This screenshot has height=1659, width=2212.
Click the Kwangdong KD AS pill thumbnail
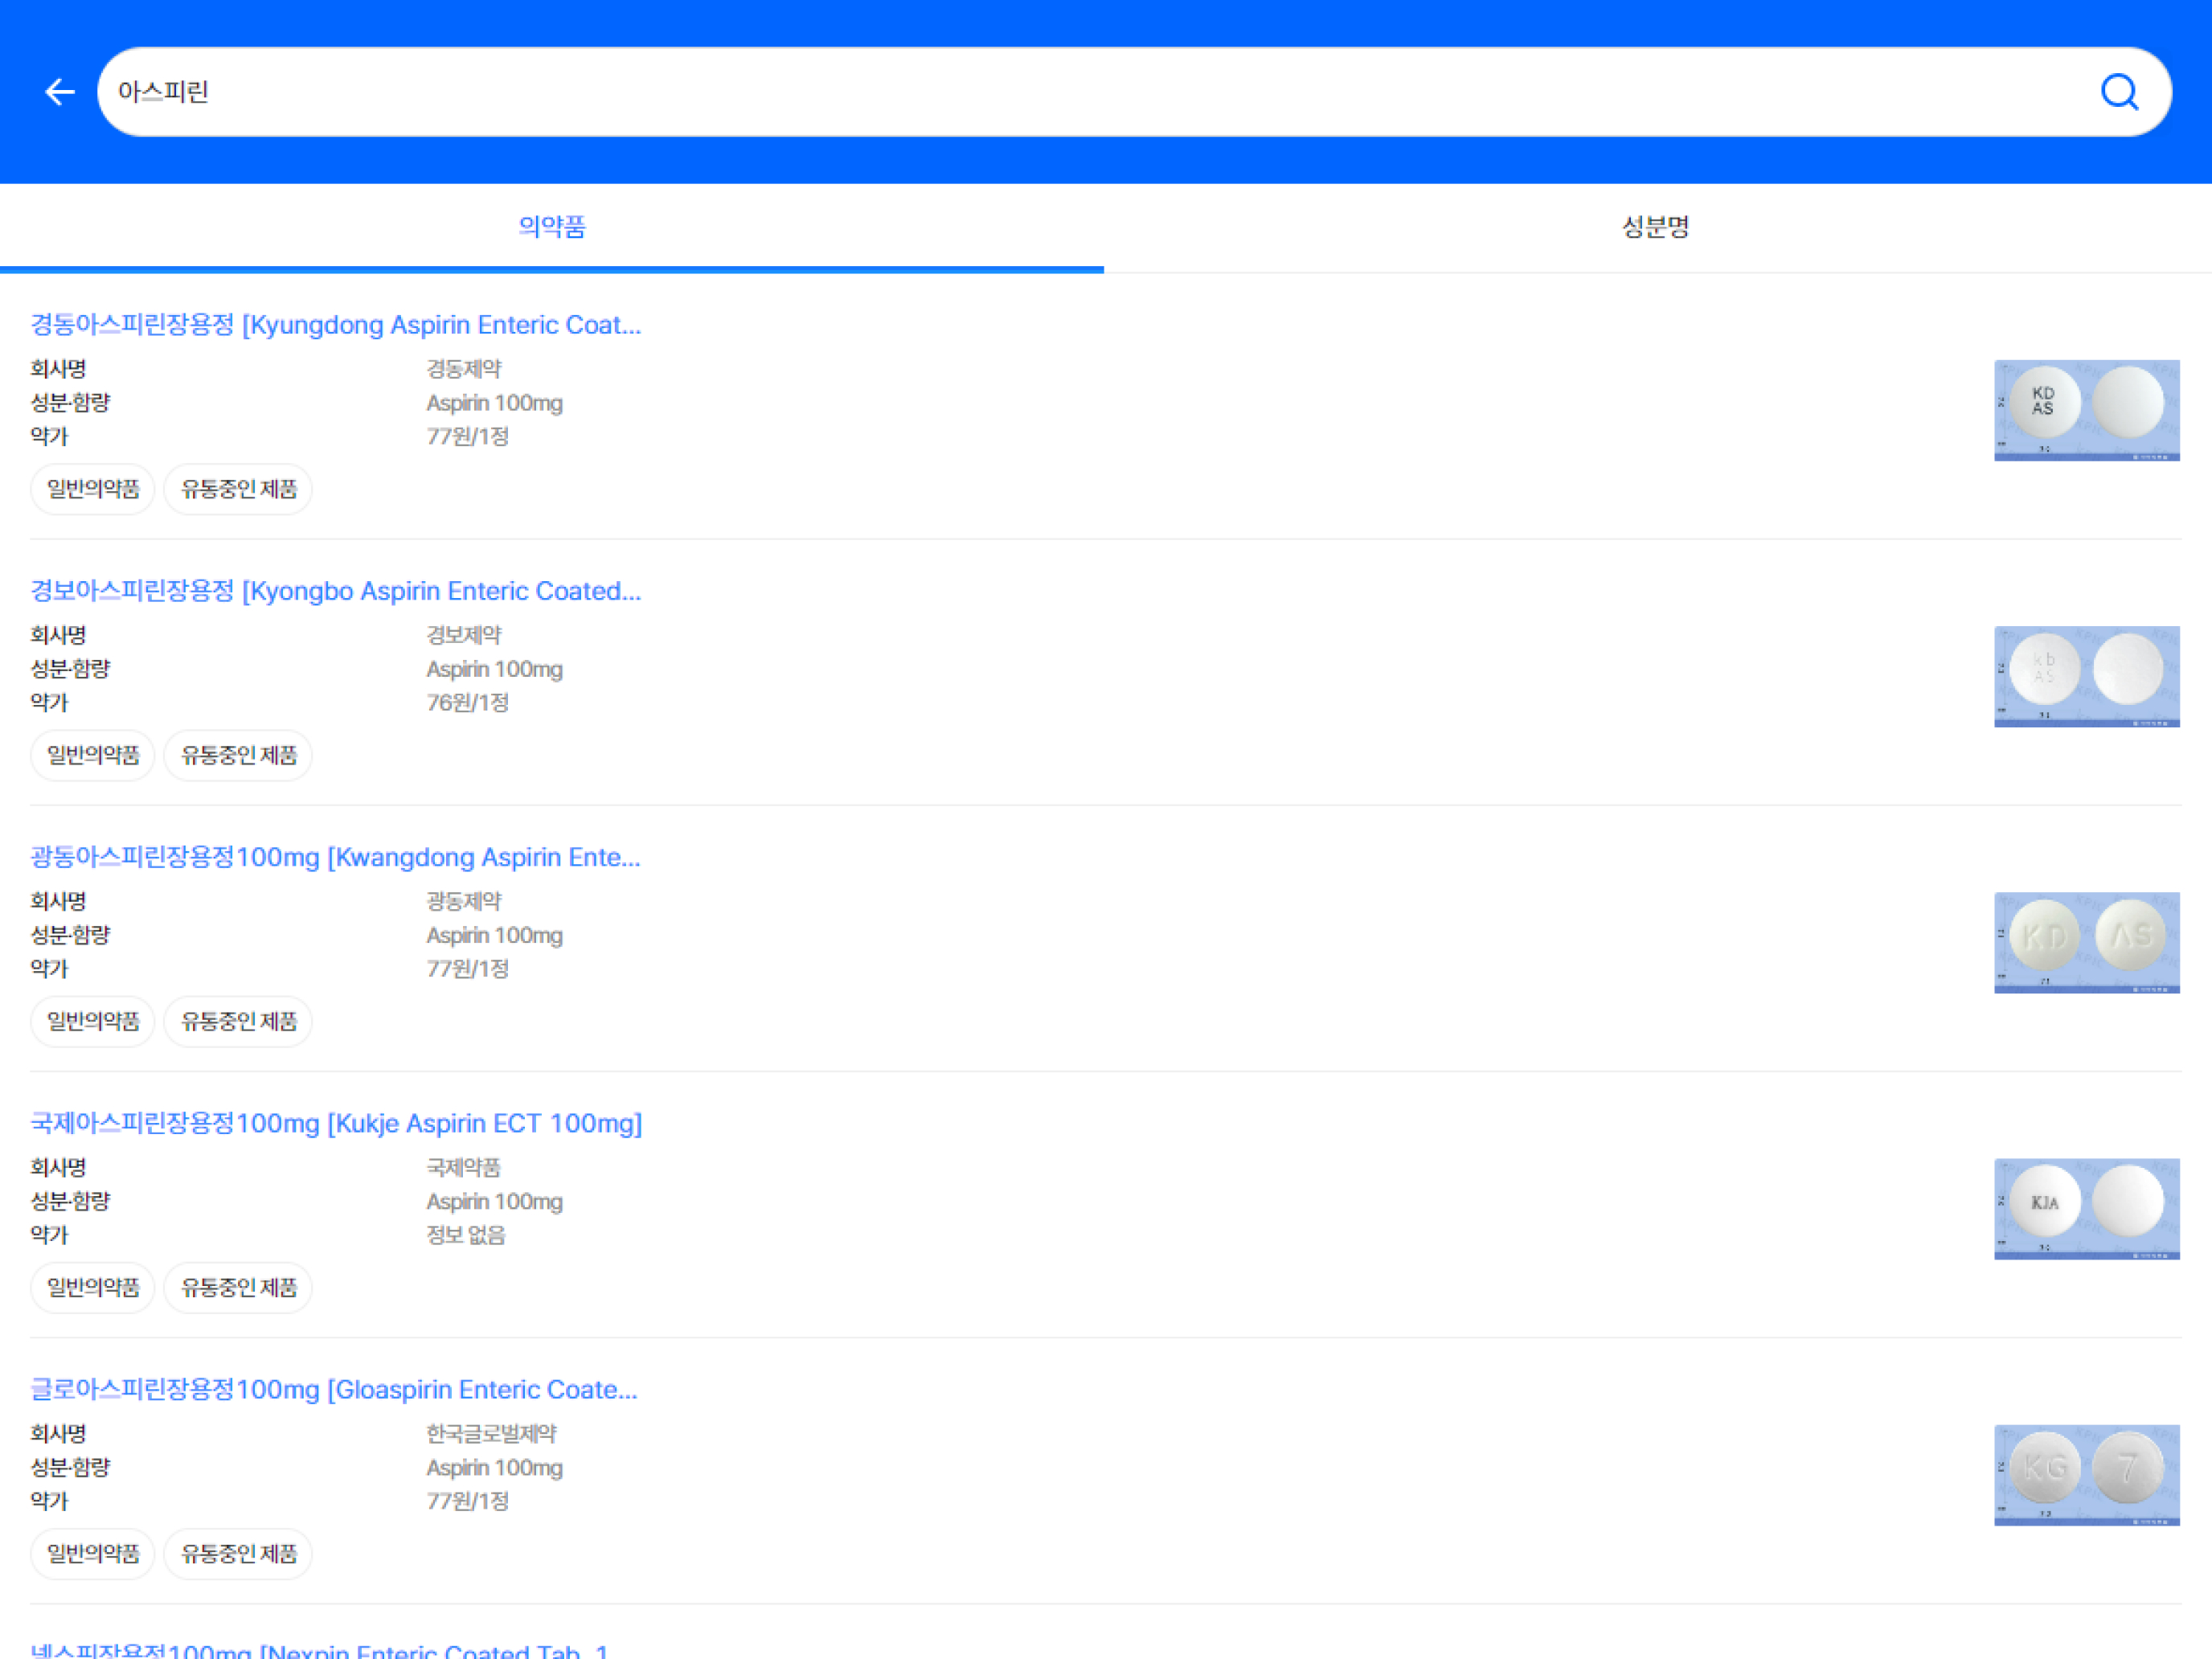coord(2086,942)
